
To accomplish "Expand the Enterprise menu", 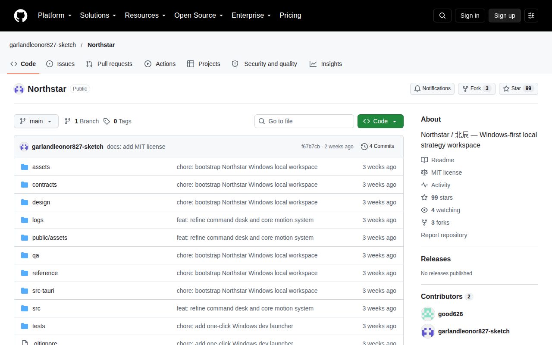I will [x=251, y=16].
